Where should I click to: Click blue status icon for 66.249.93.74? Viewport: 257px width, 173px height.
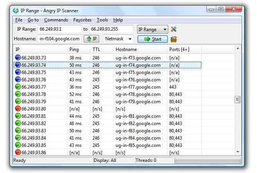pyautogui.click(x=18, y=65)
